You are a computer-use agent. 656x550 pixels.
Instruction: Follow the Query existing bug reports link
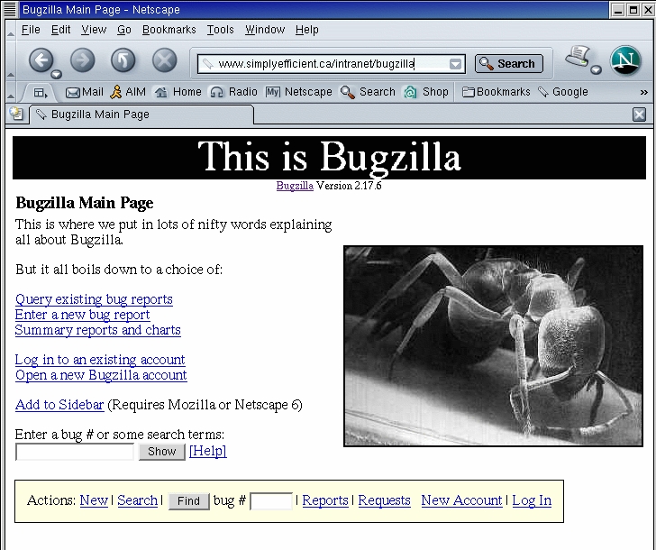tap(94, 299)
